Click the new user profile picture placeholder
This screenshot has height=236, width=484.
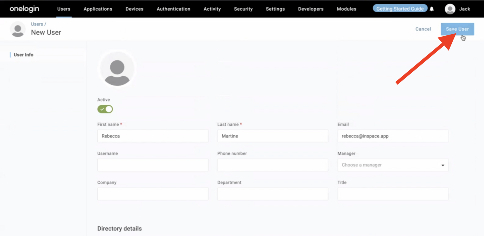tap(117, 69)
